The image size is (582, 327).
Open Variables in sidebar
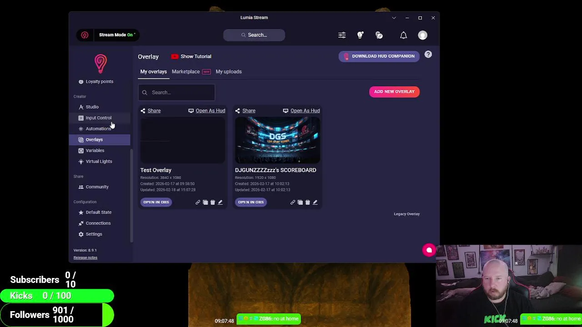click(x=100, y=151)
